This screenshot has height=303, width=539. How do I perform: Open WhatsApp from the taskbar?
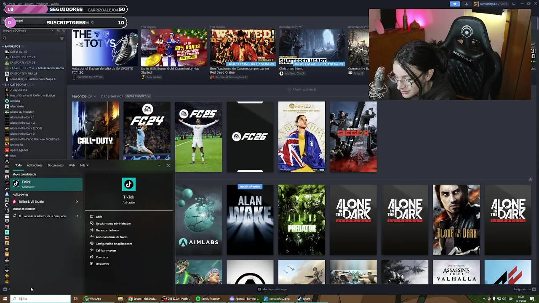pos(92,299)
